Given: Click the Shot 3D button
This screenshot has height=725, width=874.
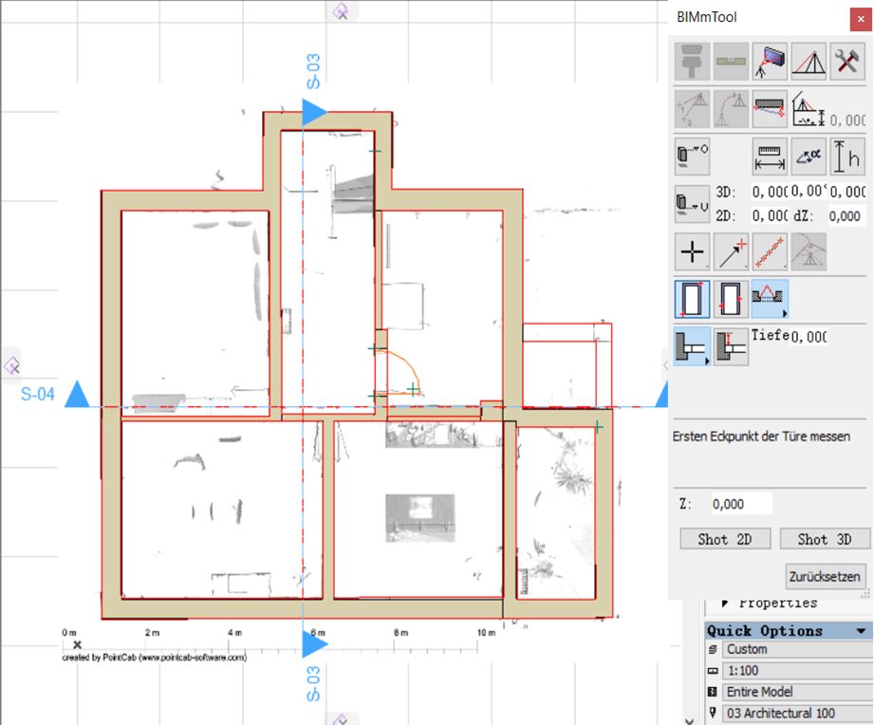Looking at the screenshot, I should tap(825, 539).
